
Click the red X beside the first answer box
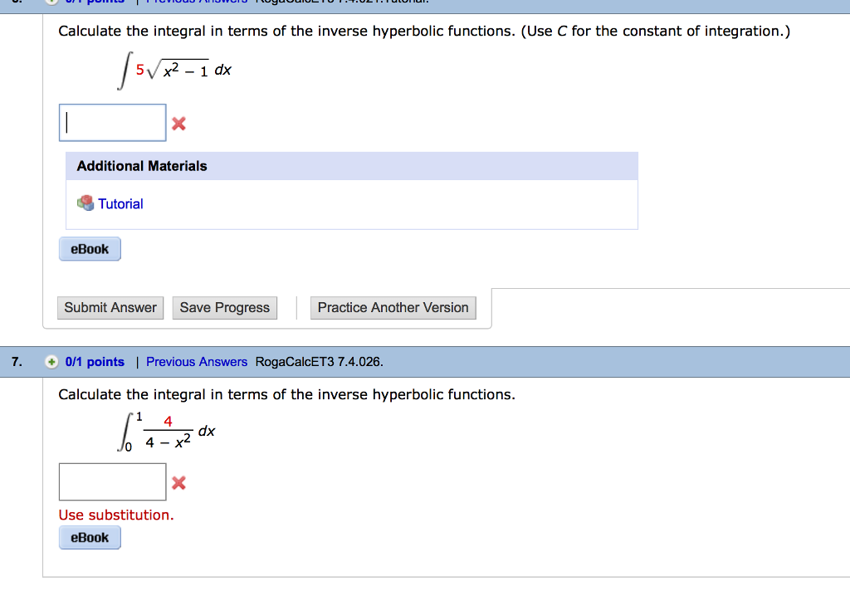tap(178, 122)
